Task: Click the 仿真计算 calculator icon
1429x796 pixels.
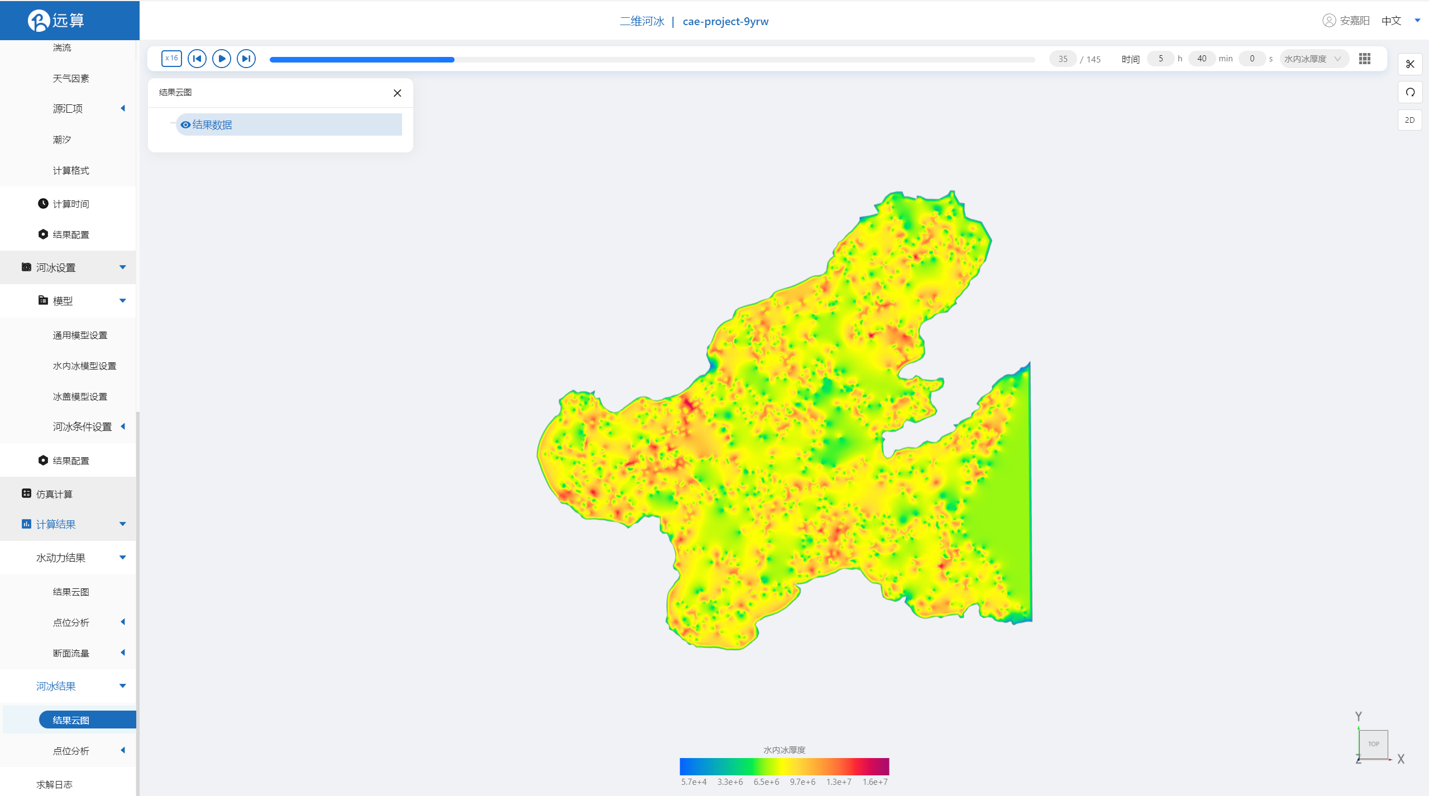Action: (26, 493)
